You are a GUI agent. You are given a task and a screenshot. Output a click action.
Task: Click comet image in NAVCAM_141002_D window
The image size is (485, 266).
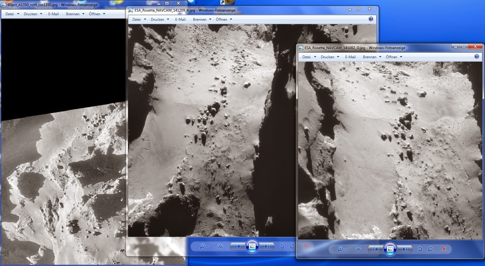pyautogui.click(x=390, y=151)
